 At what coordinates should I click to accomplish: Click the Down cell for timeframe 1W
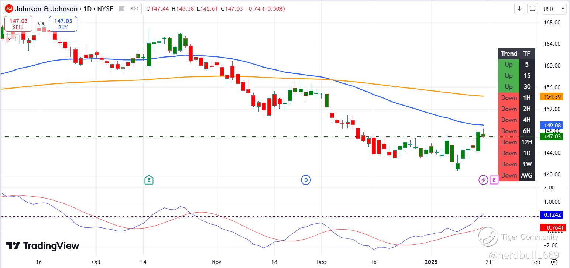coord(509,164)
